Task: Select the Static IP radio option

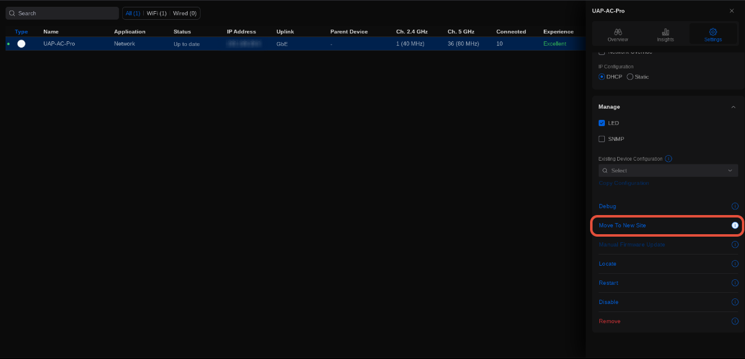Action: pos(630,77)
